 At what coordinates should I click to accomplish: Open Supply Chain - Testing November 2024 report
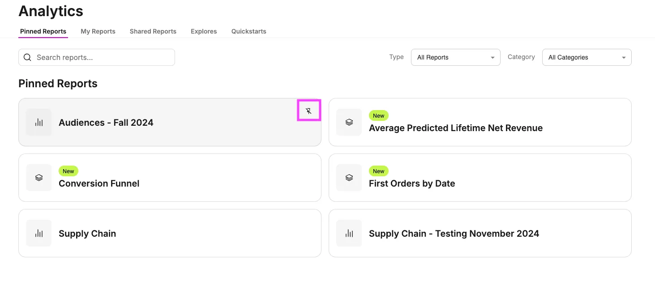454,234
